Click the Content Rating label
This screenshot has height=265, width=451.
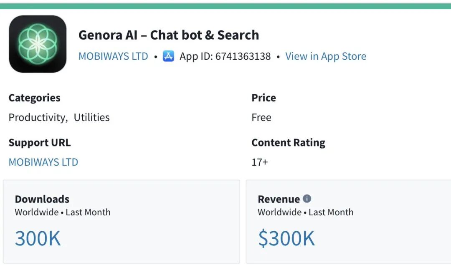tap(288, 142)
